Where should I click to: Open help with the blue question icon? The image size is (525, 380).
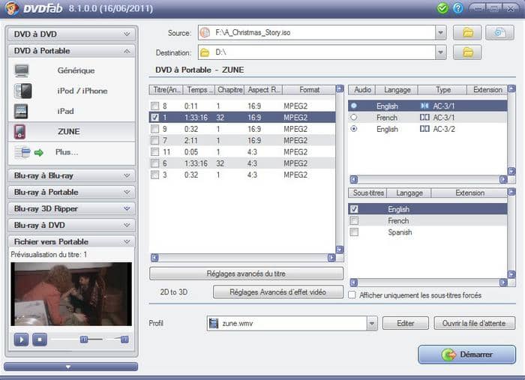(457, 8)
